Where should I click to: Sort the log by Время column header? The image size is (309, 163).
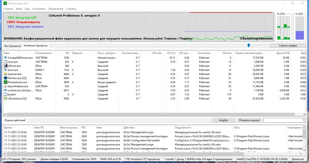click(18, 127)
